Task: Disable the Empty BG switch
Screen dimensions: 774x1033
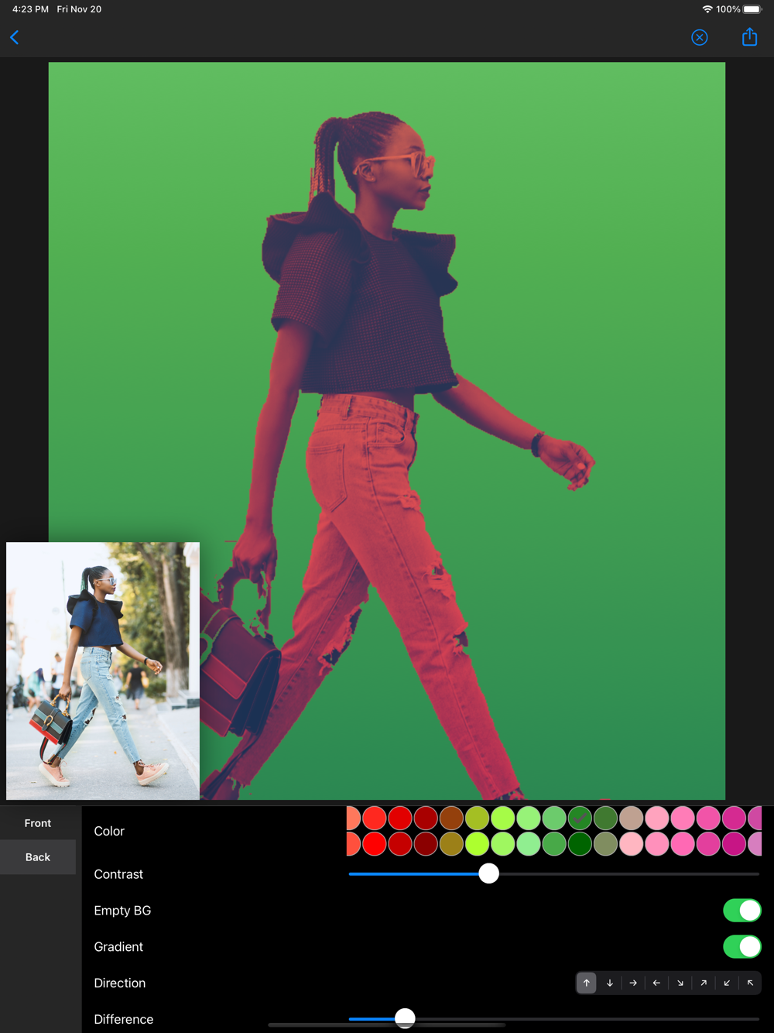Action: coord(741,911)
